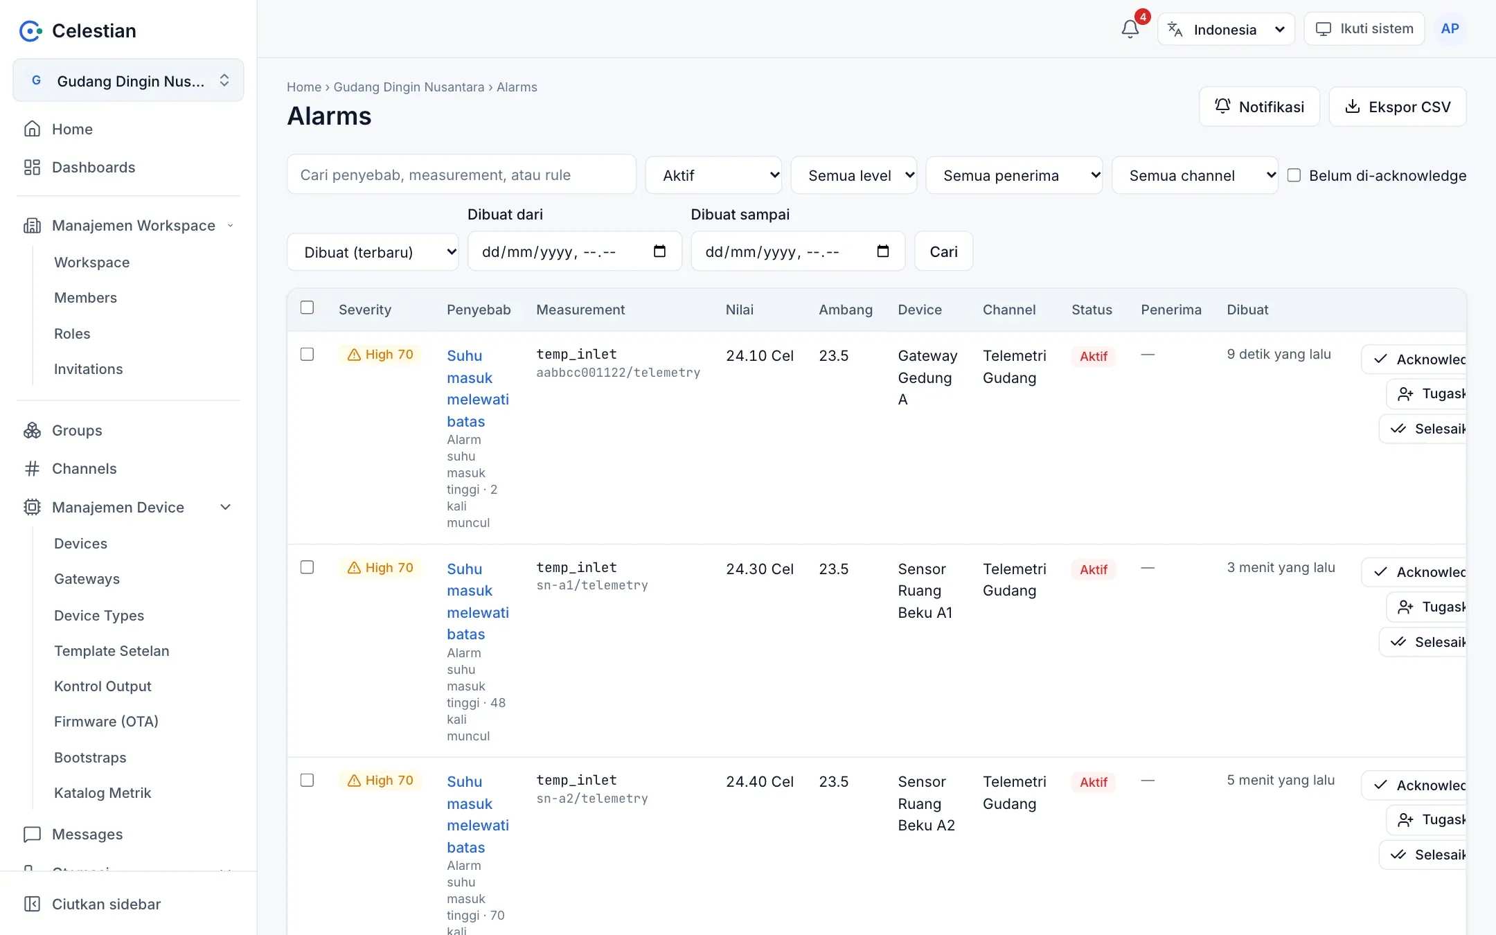Open Devices in the sidebar
1496x935 pixels.
(80, 543)
